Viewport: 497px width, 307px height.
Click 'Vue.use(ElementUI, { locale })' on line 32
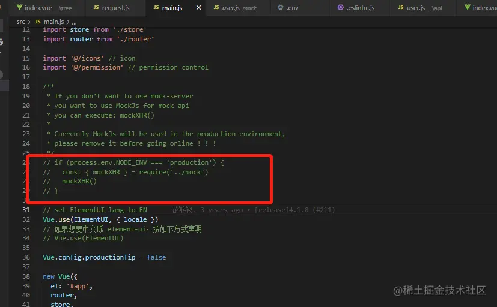pos(100,219)
